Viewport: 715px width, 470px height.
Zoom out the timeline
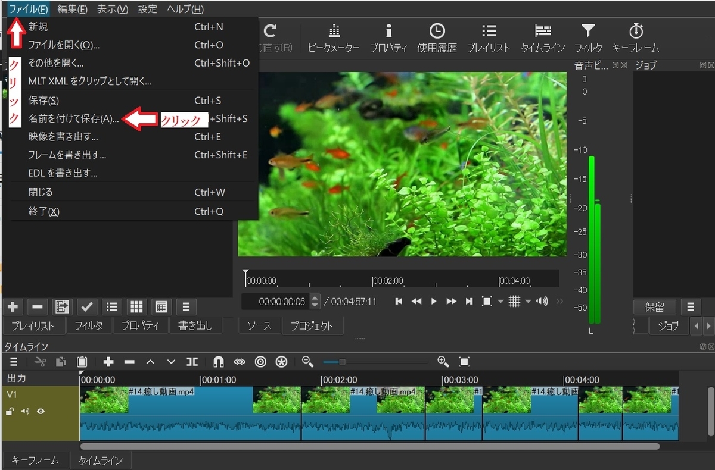coord(307,361)
